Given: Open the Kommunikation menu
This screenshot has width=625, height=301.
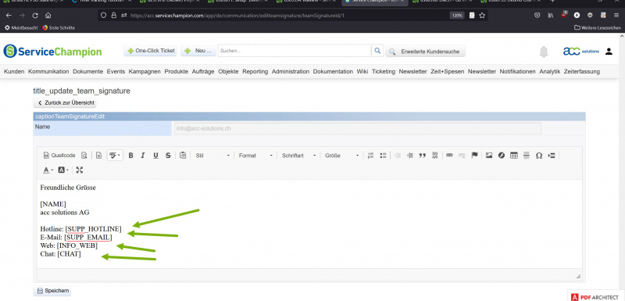Looking at the screenshot, I should pos(48,72).
